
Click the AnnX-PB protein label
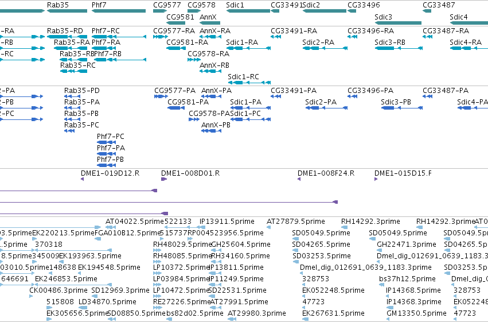[x=216, y=125]
